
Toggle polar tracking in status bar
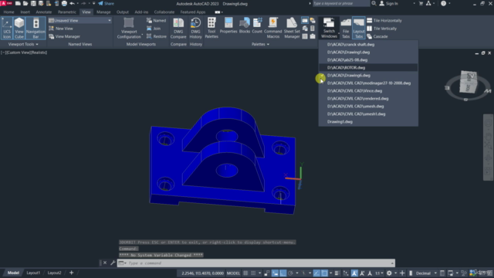290,273
